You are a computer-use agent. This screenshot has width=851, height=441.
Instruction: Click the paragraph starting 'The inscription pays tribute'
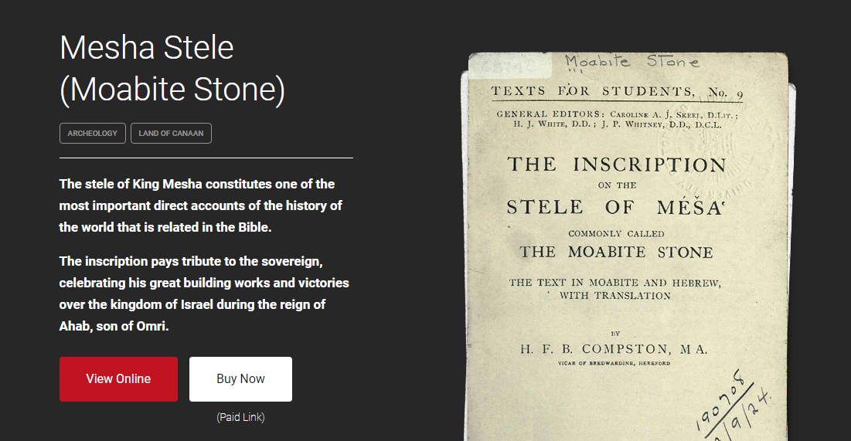tap(204, 293)
